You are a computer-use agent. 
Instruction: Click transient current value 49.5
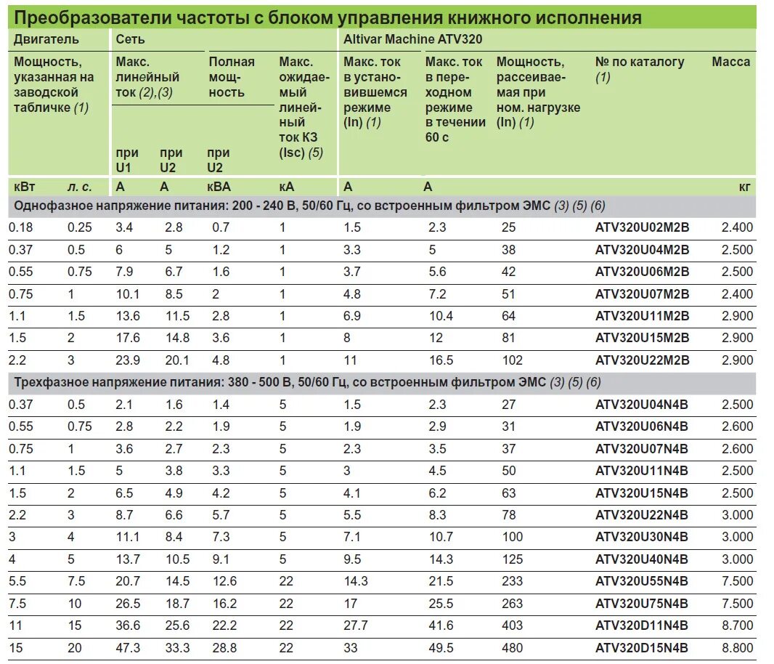pyautogui.click(x=441, y=648)
